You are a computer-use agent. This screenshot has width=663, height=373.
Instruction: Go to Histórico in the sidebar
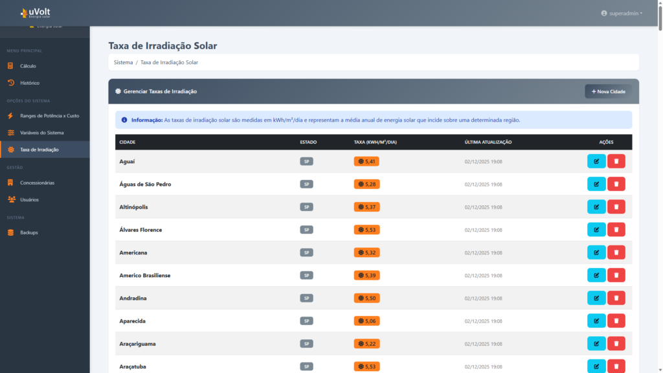(x=30, y=83)
